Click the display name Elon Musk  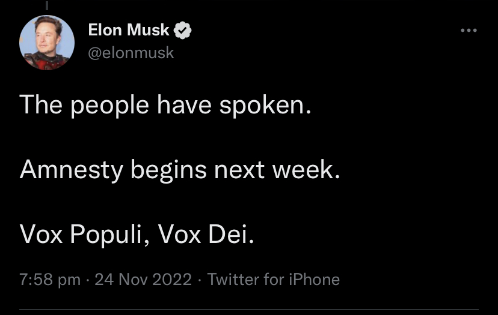point(129,29)
